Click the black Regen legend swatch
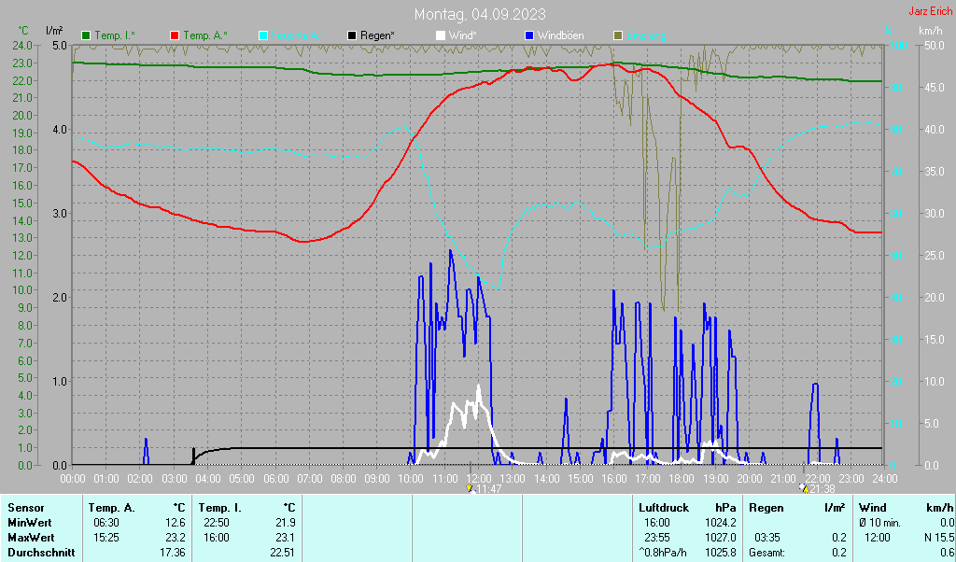The image size is (956, 562). (352, 36)
